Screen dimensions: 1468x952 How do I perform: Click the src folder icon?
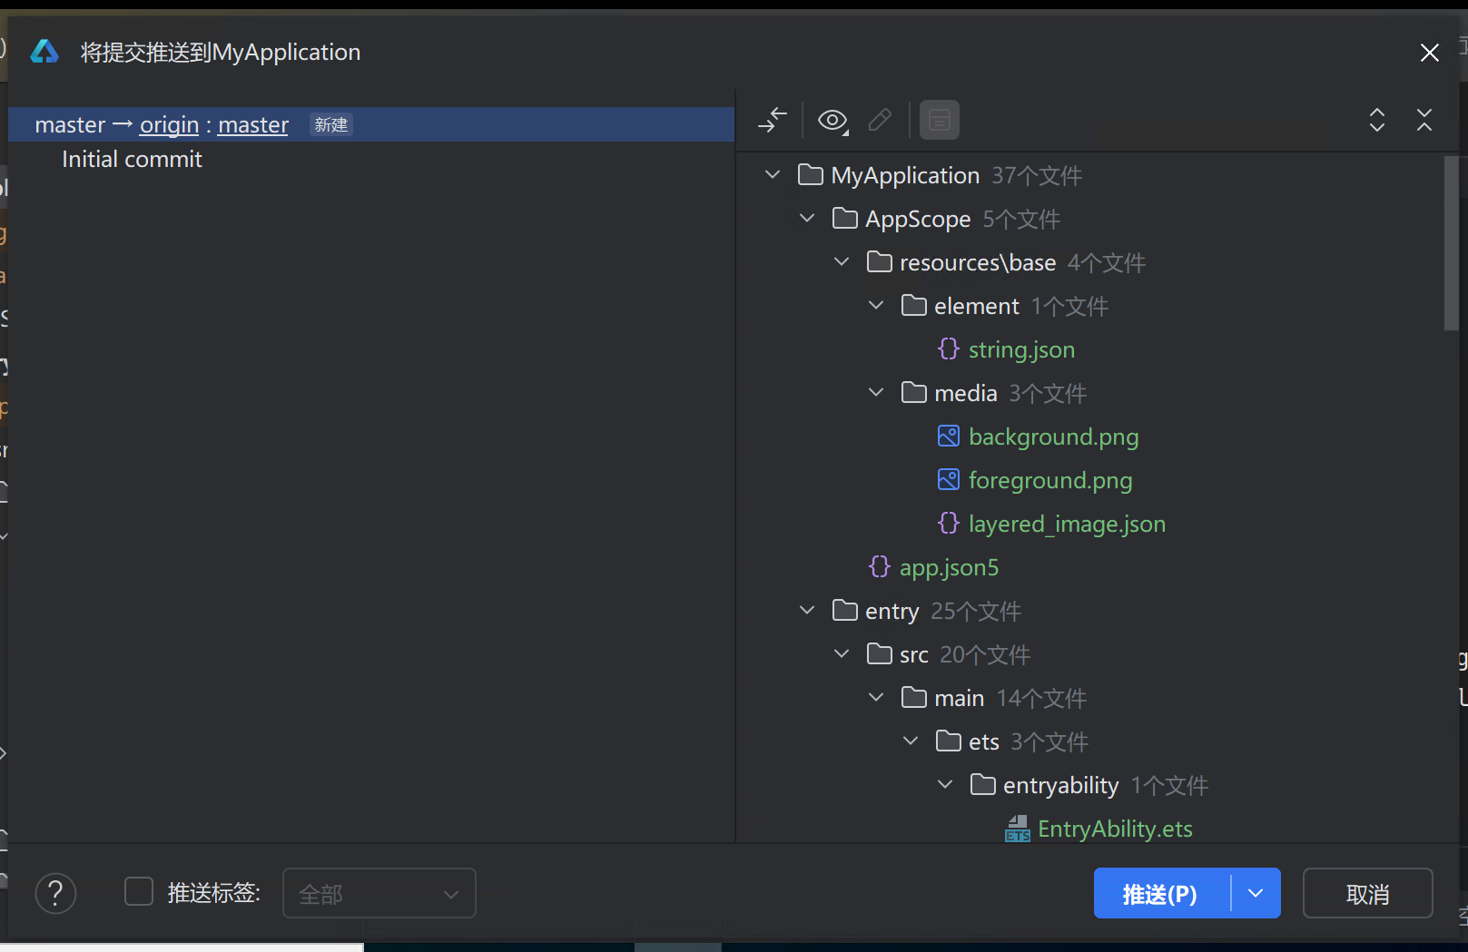[x=880, y=653]
